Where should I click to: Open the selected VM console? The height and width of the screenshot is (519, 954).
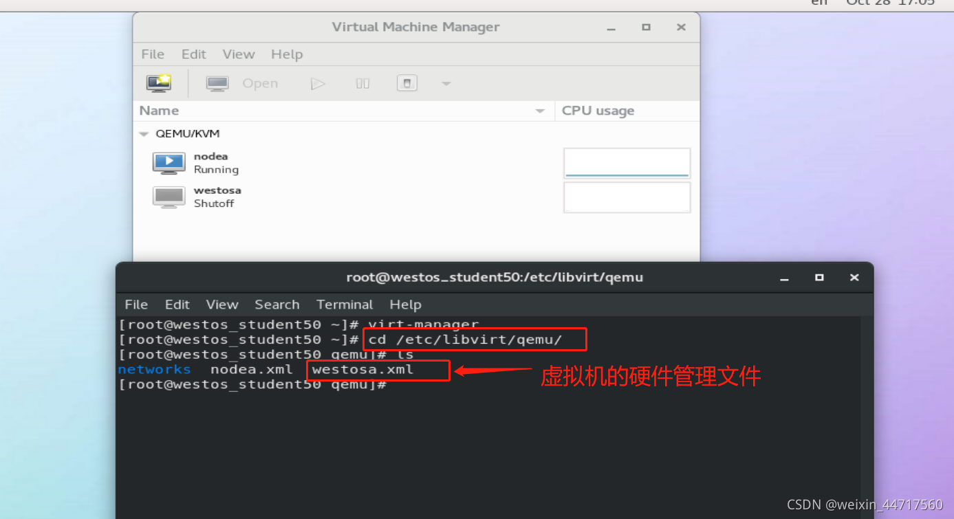point(242,83)
